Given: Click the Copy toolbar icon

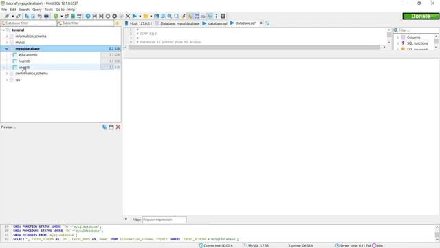Looking at the screenshot, I should (x=27, y=17).
